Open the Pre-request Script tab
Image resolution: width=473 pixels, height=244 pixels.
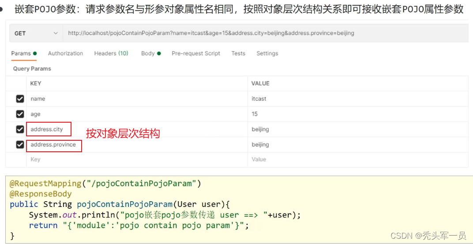click(x=196, y=53)
